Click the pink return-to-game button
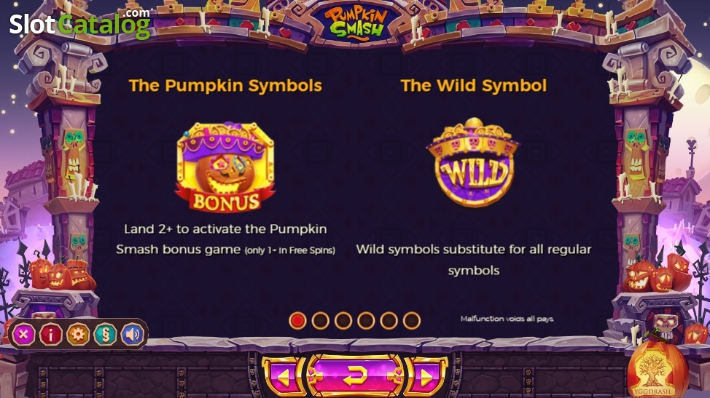Image resolution: width=710 pixels, height=398 pixels. coord(354,376)
